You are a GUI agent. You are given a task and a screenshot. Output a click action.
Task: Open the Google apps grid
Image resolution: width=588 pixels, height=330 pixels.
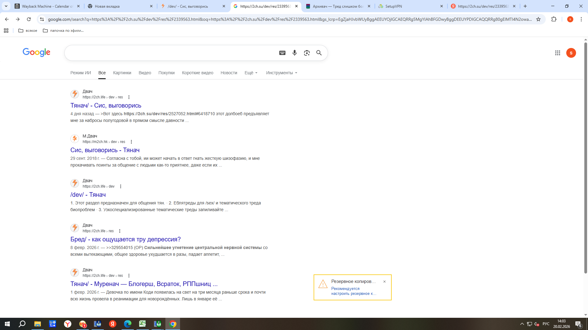pyautogui.click(x=558, y=53)
